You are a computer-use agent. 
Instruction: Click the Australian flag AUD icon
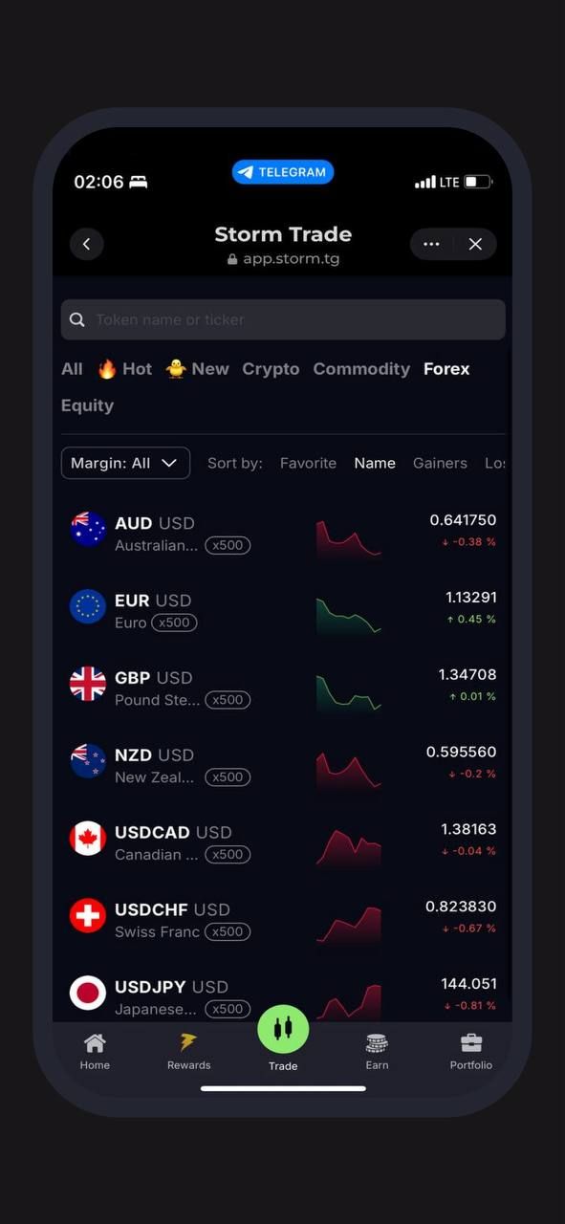point(88,528)
